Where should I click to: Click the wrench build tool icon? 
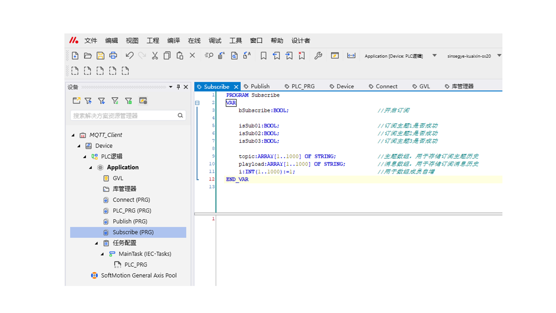(x=318, y=56)
